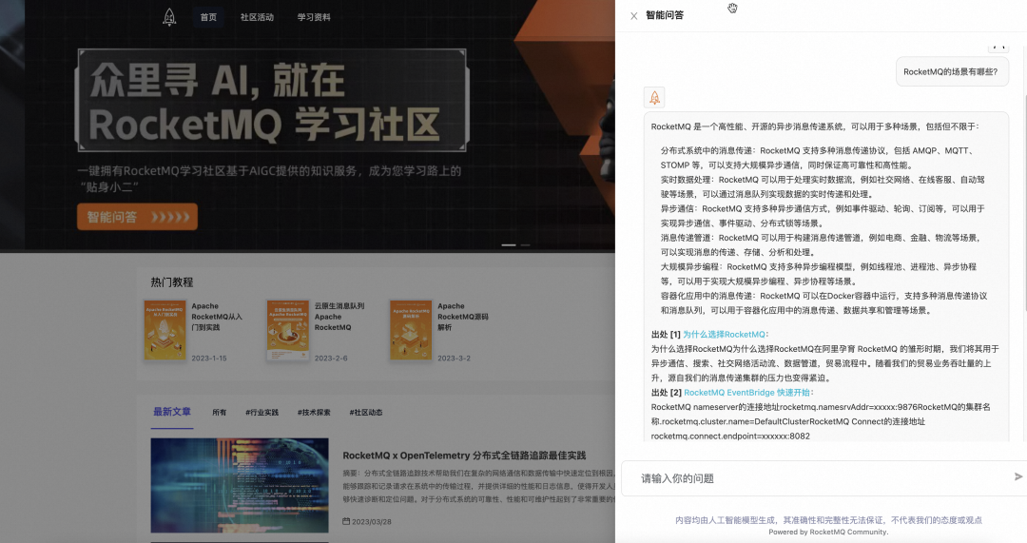This screenshot has width=1027, height=543.
Task: Send the question with the arrow icon
Action: [x=1017, y=476]
